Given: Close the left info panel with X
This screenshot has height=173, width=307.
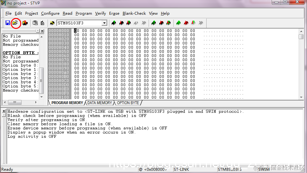Looking at the screenshot, I should pos(42,31).
